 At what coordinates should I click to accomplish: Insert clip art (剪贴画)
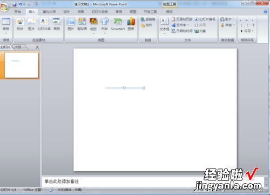pos(82,24)
